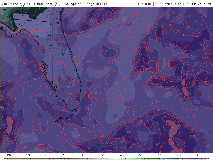213x160 pixels.
Task: Click the "College of DuPage NEXLAB" label
Action: point(86,4)
